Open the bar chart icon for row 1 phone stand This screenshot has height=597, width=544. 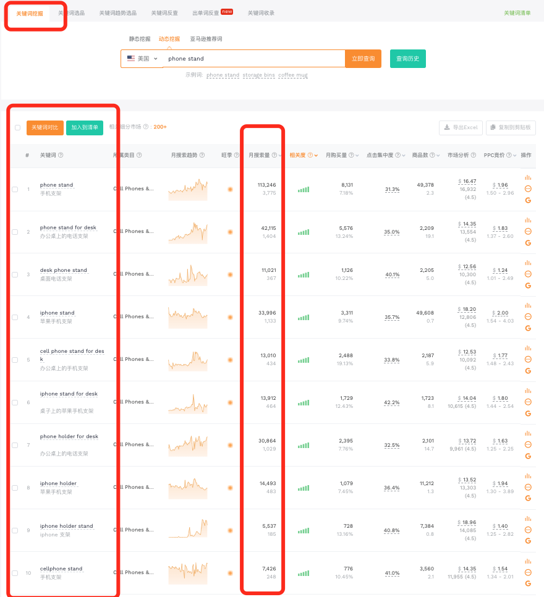[x=528, y=177]
